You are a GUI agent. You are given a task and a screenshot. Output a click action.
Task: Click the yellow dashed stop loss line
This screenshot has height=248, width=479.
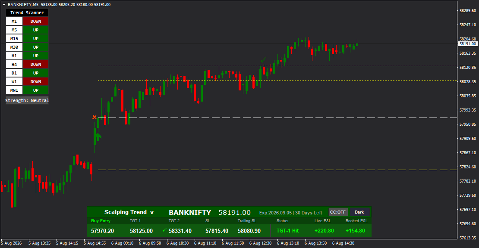277,170
